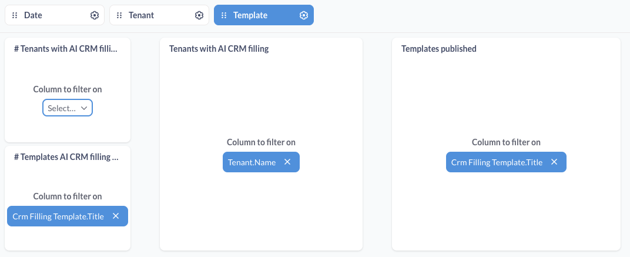Grab the Tenant filter drag handle
Screen dimensions: 630x257
point(119,15)
